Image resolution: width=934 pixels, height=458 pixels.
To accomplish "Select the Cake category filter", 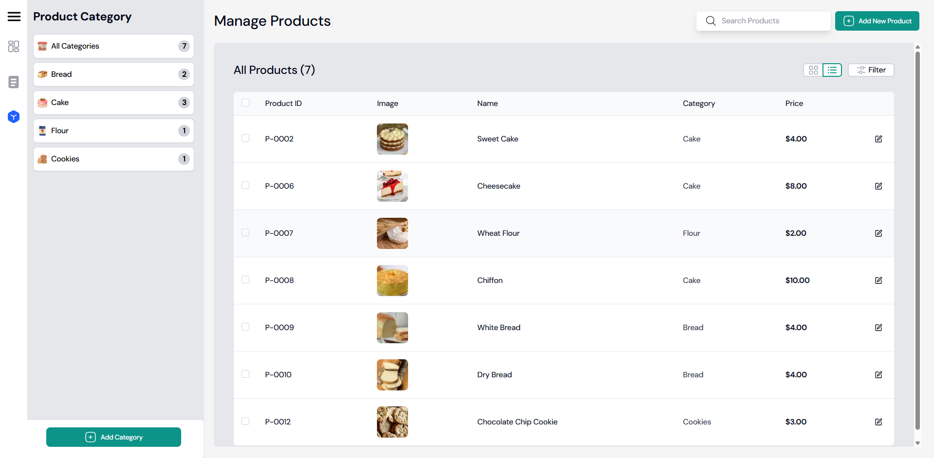I will tap(113, 102).
